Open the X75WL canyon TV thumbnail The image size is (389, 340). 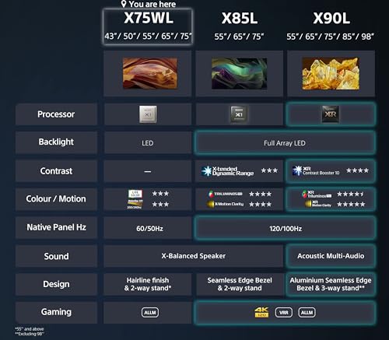click(x=150, y=73)
